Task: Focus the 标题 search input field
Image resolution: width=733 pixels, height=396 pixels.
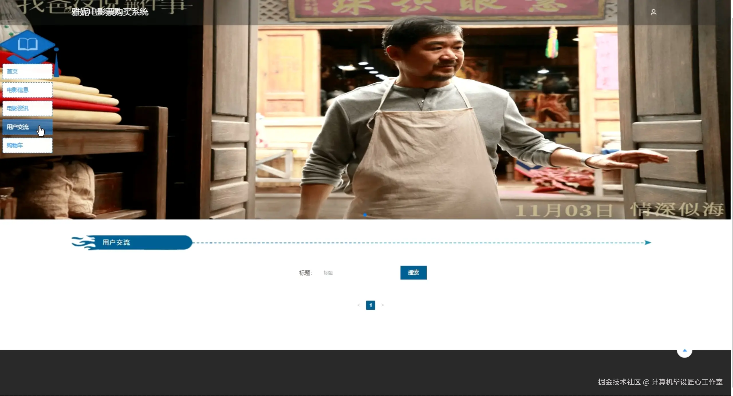Action: (358, 273)
